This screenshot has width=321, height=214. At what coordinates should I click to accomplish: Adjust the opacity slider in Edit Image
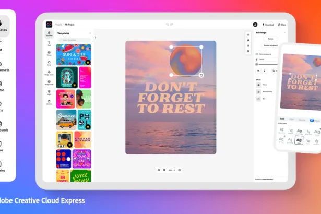pyautogui.click(x=268, y=64)
